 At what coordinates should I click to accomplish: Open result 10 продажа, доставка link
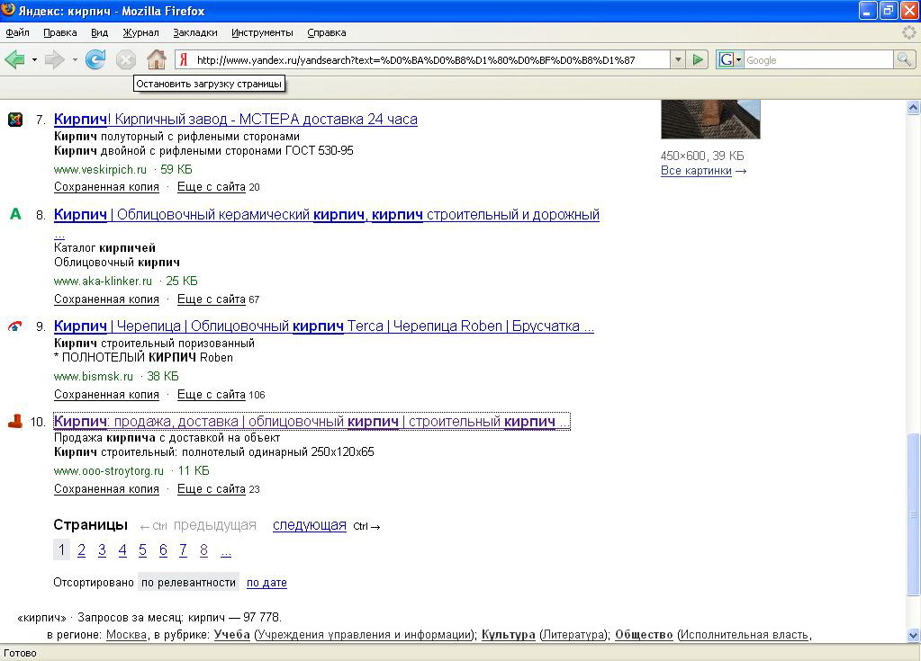click(312, 421)
